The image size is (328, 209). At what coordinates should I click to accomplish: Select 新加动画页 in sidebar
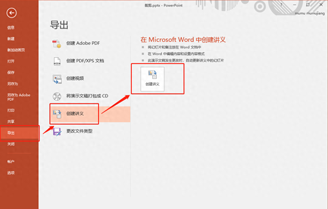pyautogui.click(x=16, y=50)
